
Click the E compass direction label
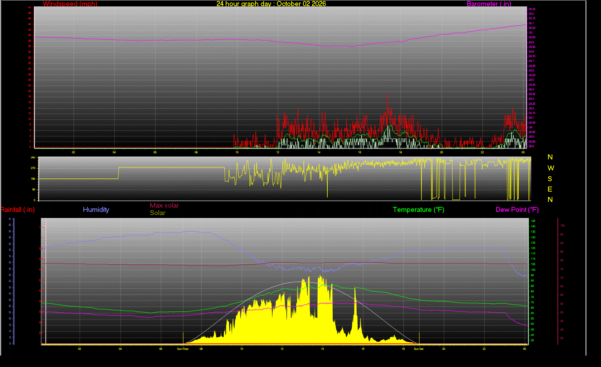550,189
